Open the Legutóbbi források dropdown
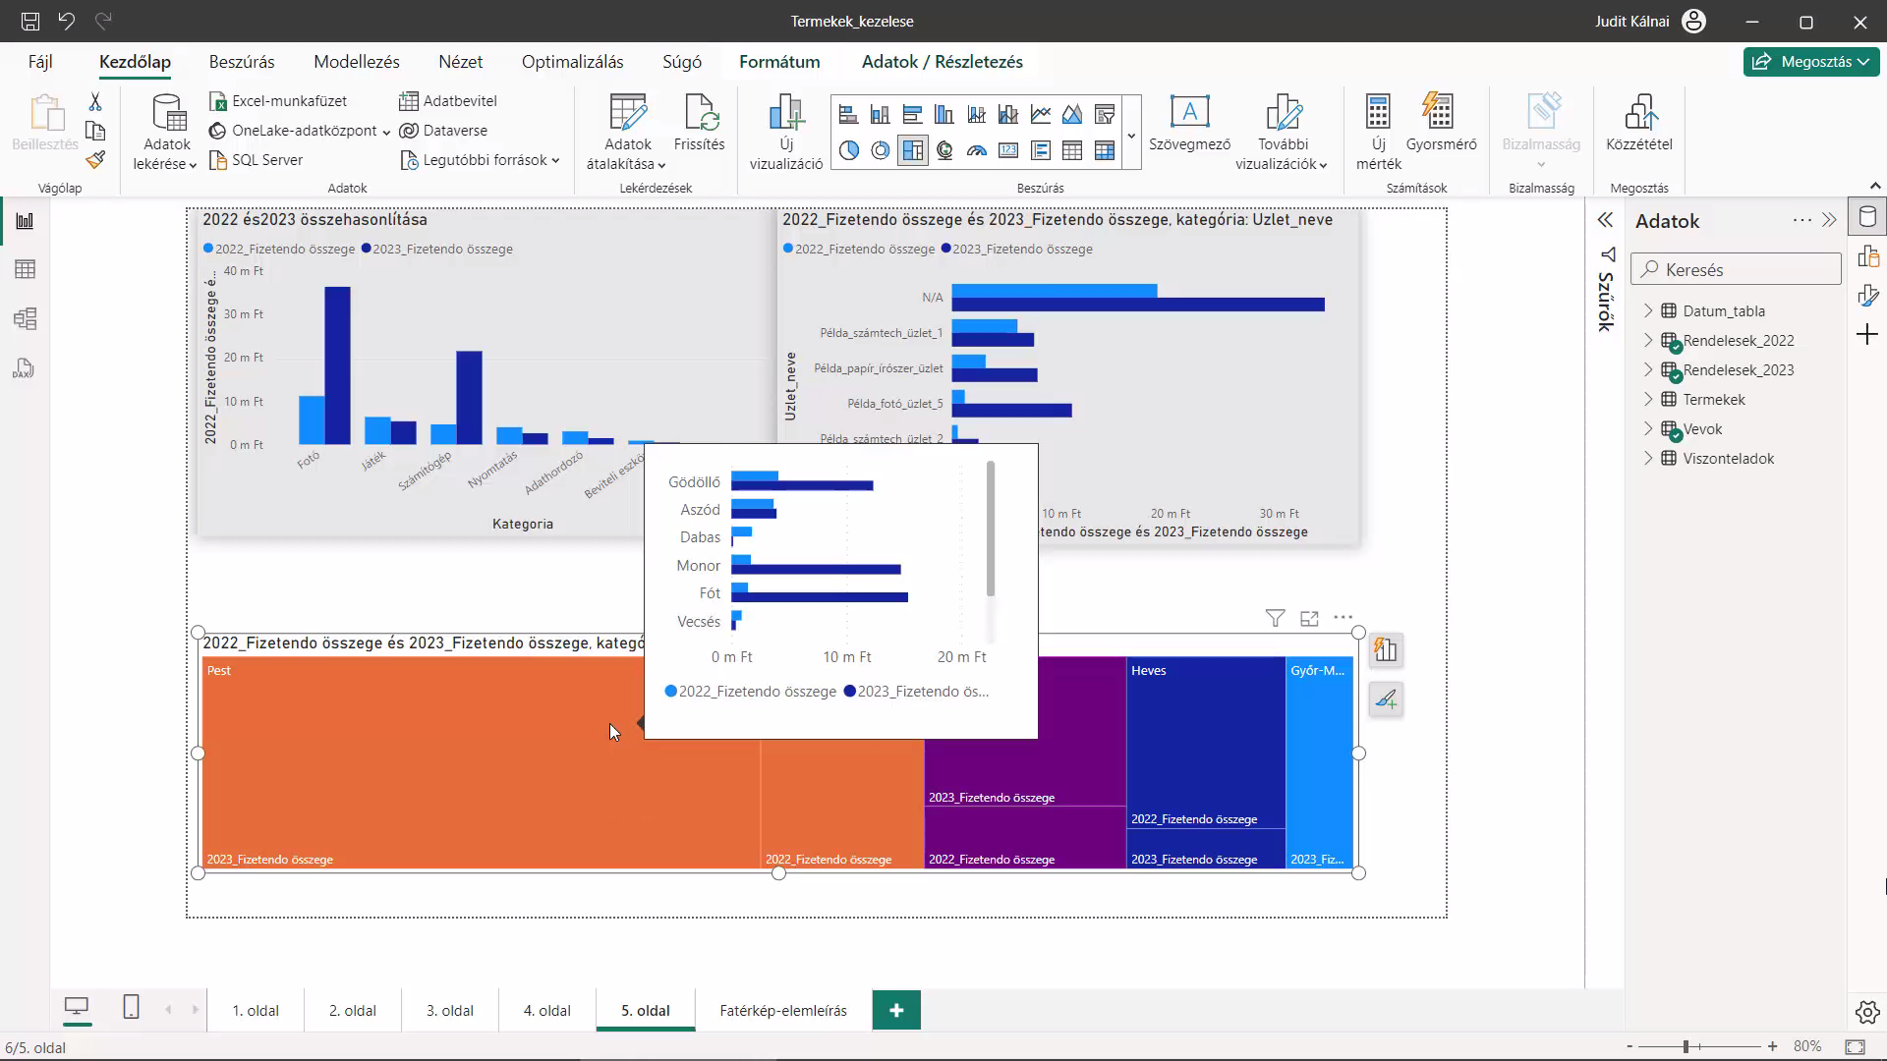 pos(481,159)
